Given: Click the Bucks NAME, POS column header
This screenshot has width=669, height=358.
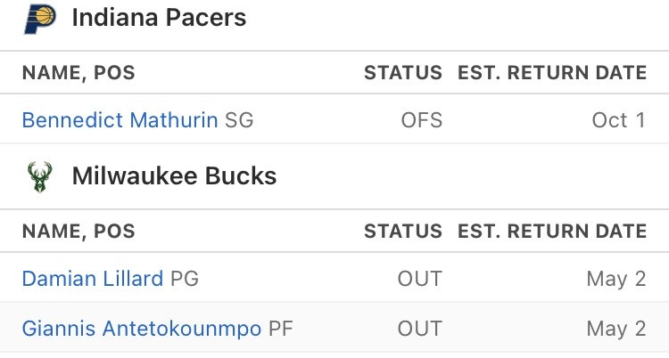Looking at the screenshot, I should (x=78, y=232).
